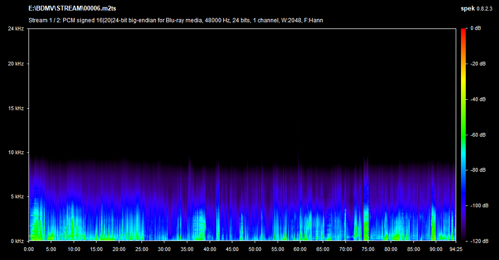
Task: Click the red top of the dB color scale
Action: click(x=463, y=31)
